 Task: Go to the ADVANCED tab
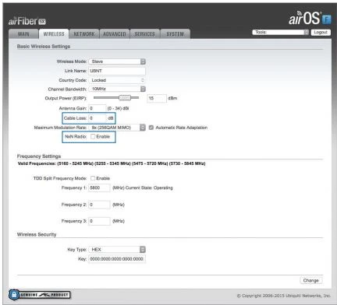[x=115, y=34]
